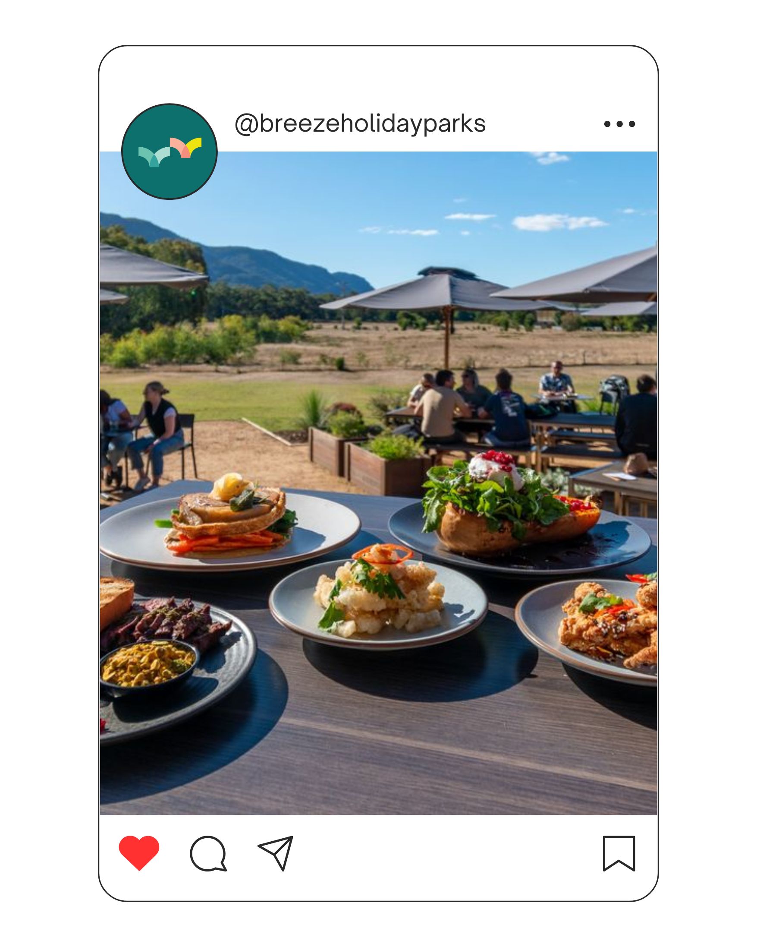Save post with the bookmark icon

tap(619, 853)
